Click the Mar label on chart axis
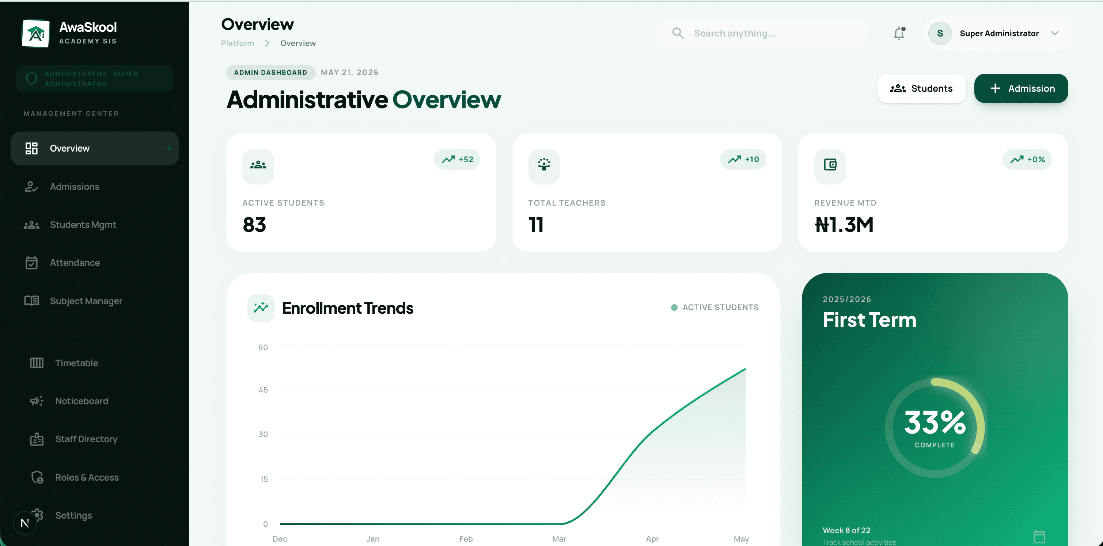This screenshot has height=546, width=1103. [x=559, y=539]
